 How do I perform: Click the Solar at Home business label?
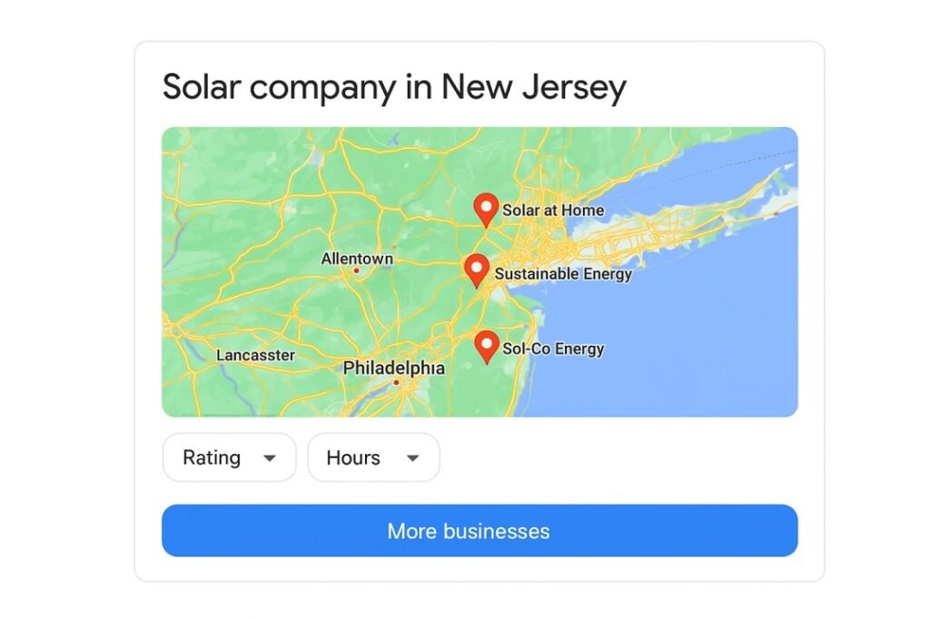553,211
